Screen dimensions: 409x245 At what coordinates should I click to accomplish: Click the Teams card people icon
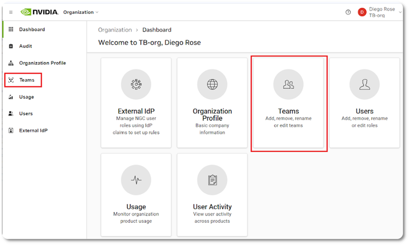click(288, 84)
